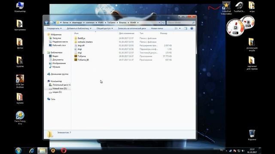
Task: Select TslGame in the address breadcrumb
Action: click(111, 23)
